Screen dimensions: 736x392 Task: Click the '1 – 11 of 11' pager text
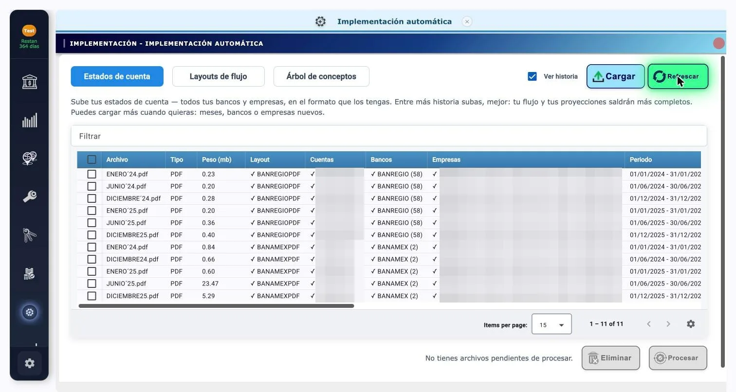606,324
